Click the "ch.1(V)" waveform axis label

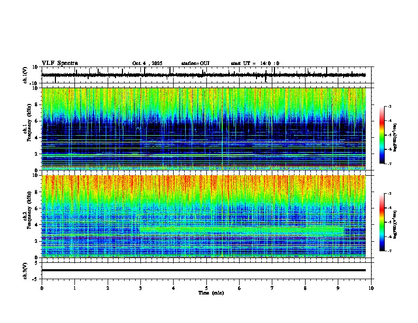tap(25, 75)
